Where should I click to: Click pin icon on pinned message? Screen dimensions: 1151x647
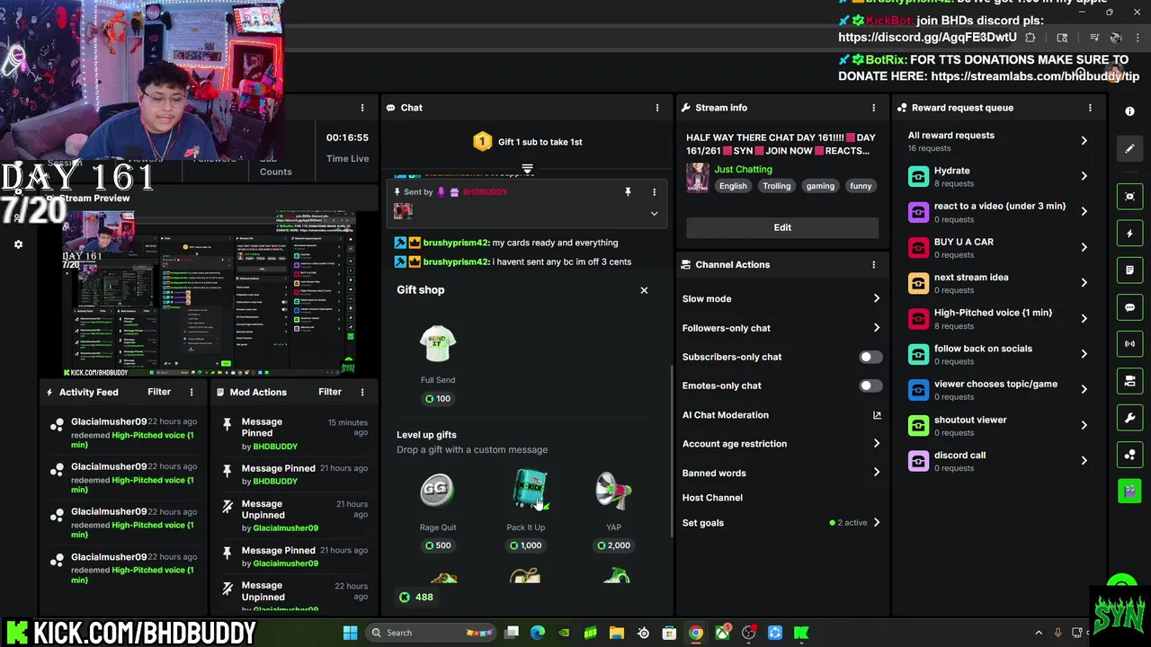628,192
